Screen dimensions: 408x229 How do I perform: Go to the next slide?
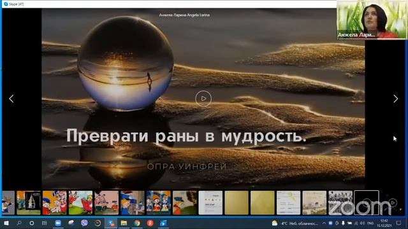pos(395,99)
